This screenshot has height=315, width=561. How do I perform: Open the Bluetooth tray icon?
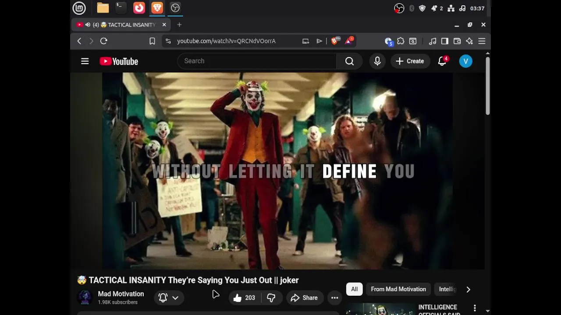click(412, 8)
